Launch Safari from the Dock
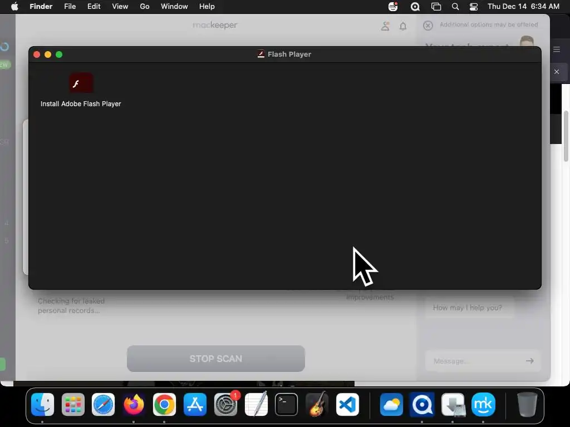This screenshot has width=570, height=427. click(x=103, y=405)
